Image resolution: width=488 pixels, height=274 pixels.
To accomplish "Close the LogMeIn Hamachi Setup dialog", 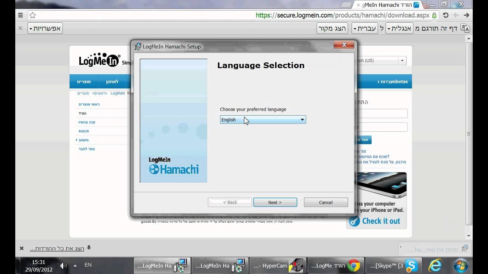I will (344, 45).
